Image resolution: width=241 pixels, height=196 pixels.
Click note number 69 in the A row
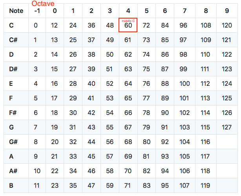tap(128, 156)
